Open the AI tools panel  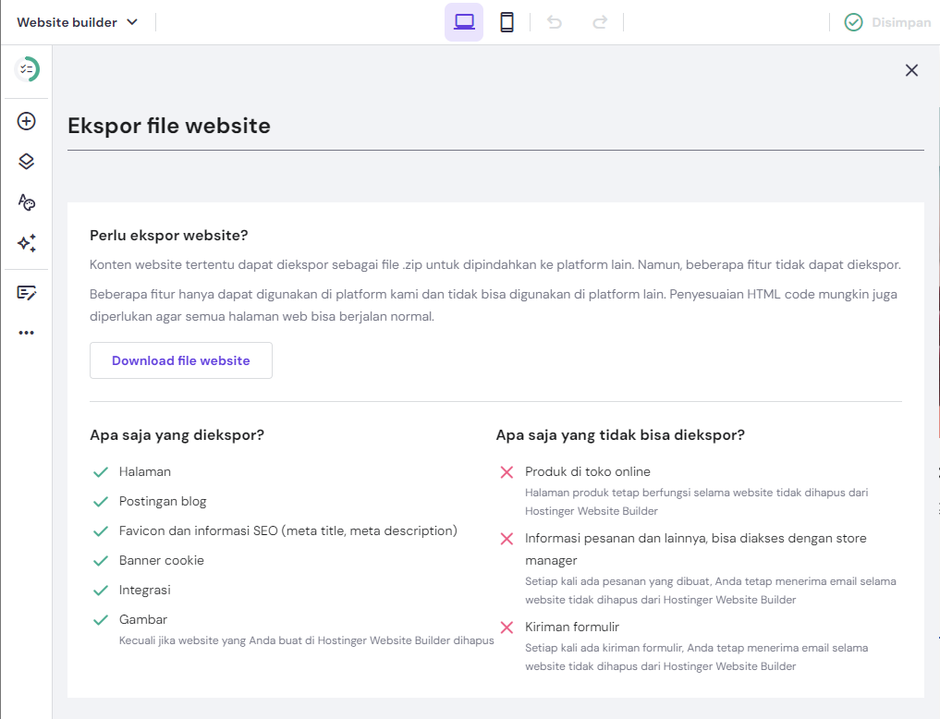pos(26,243)
